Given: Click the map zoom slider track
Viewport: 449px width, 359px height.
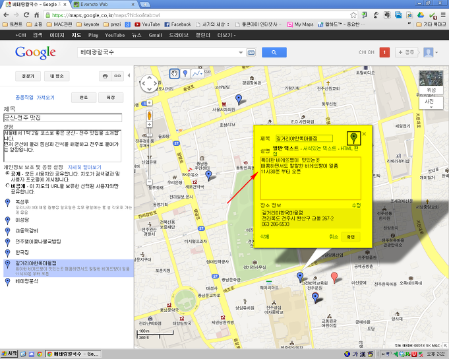Looking at the screenshot, I should [149, 154].
